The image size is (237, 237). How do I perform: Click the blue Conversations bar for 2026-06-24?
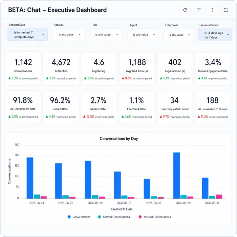coord(30,178)
